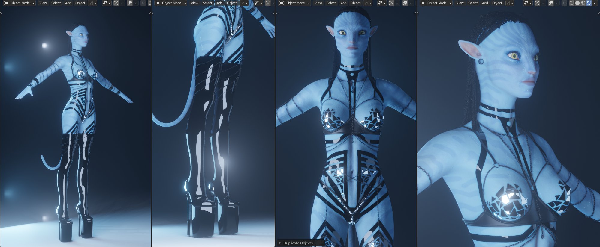The height and width of the screenshot is (247, 600).
Task: Open View menu in face close-up viewport
Action: [x=460, y=3]
